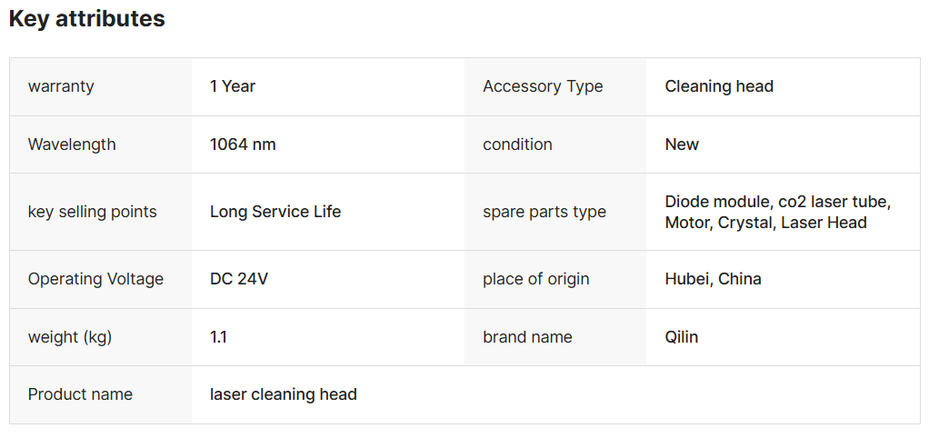The height and width of the screenshot is (438, 939).
Task: Select the warranty label cell
Action: coord(101,86)
